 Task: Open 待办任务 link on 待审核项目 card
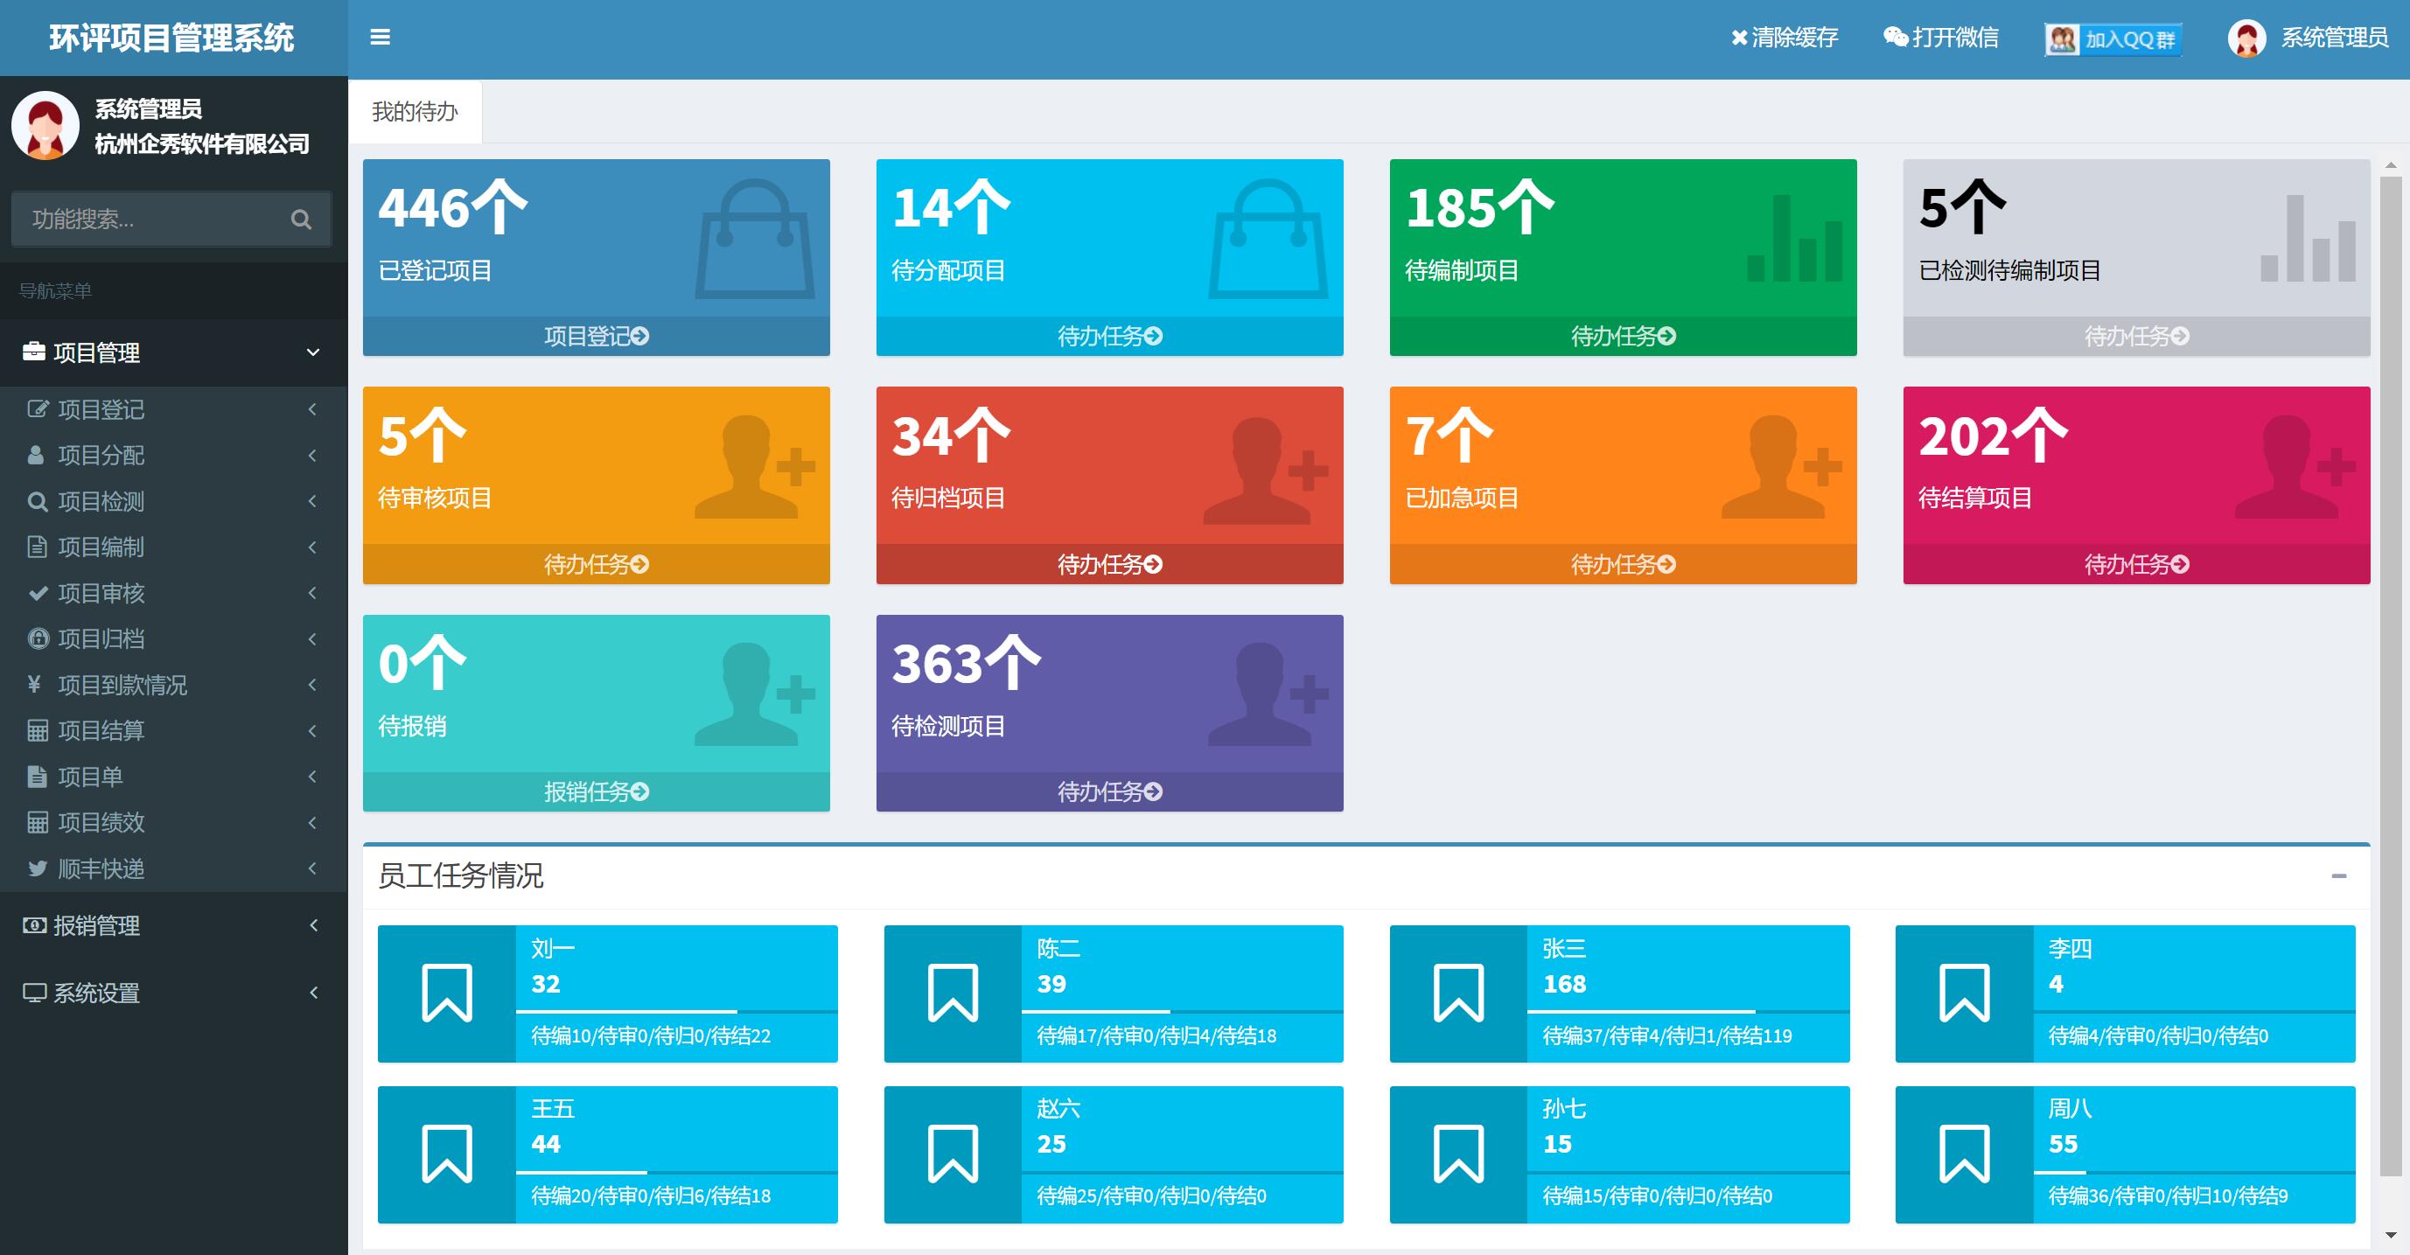click(596, 564)
